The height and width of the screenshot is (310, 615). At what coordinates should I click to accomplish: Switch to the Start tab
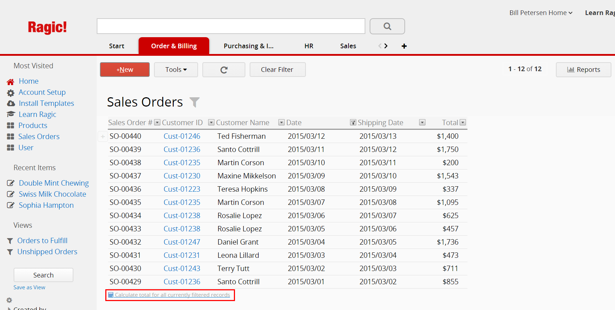(117, 46)
